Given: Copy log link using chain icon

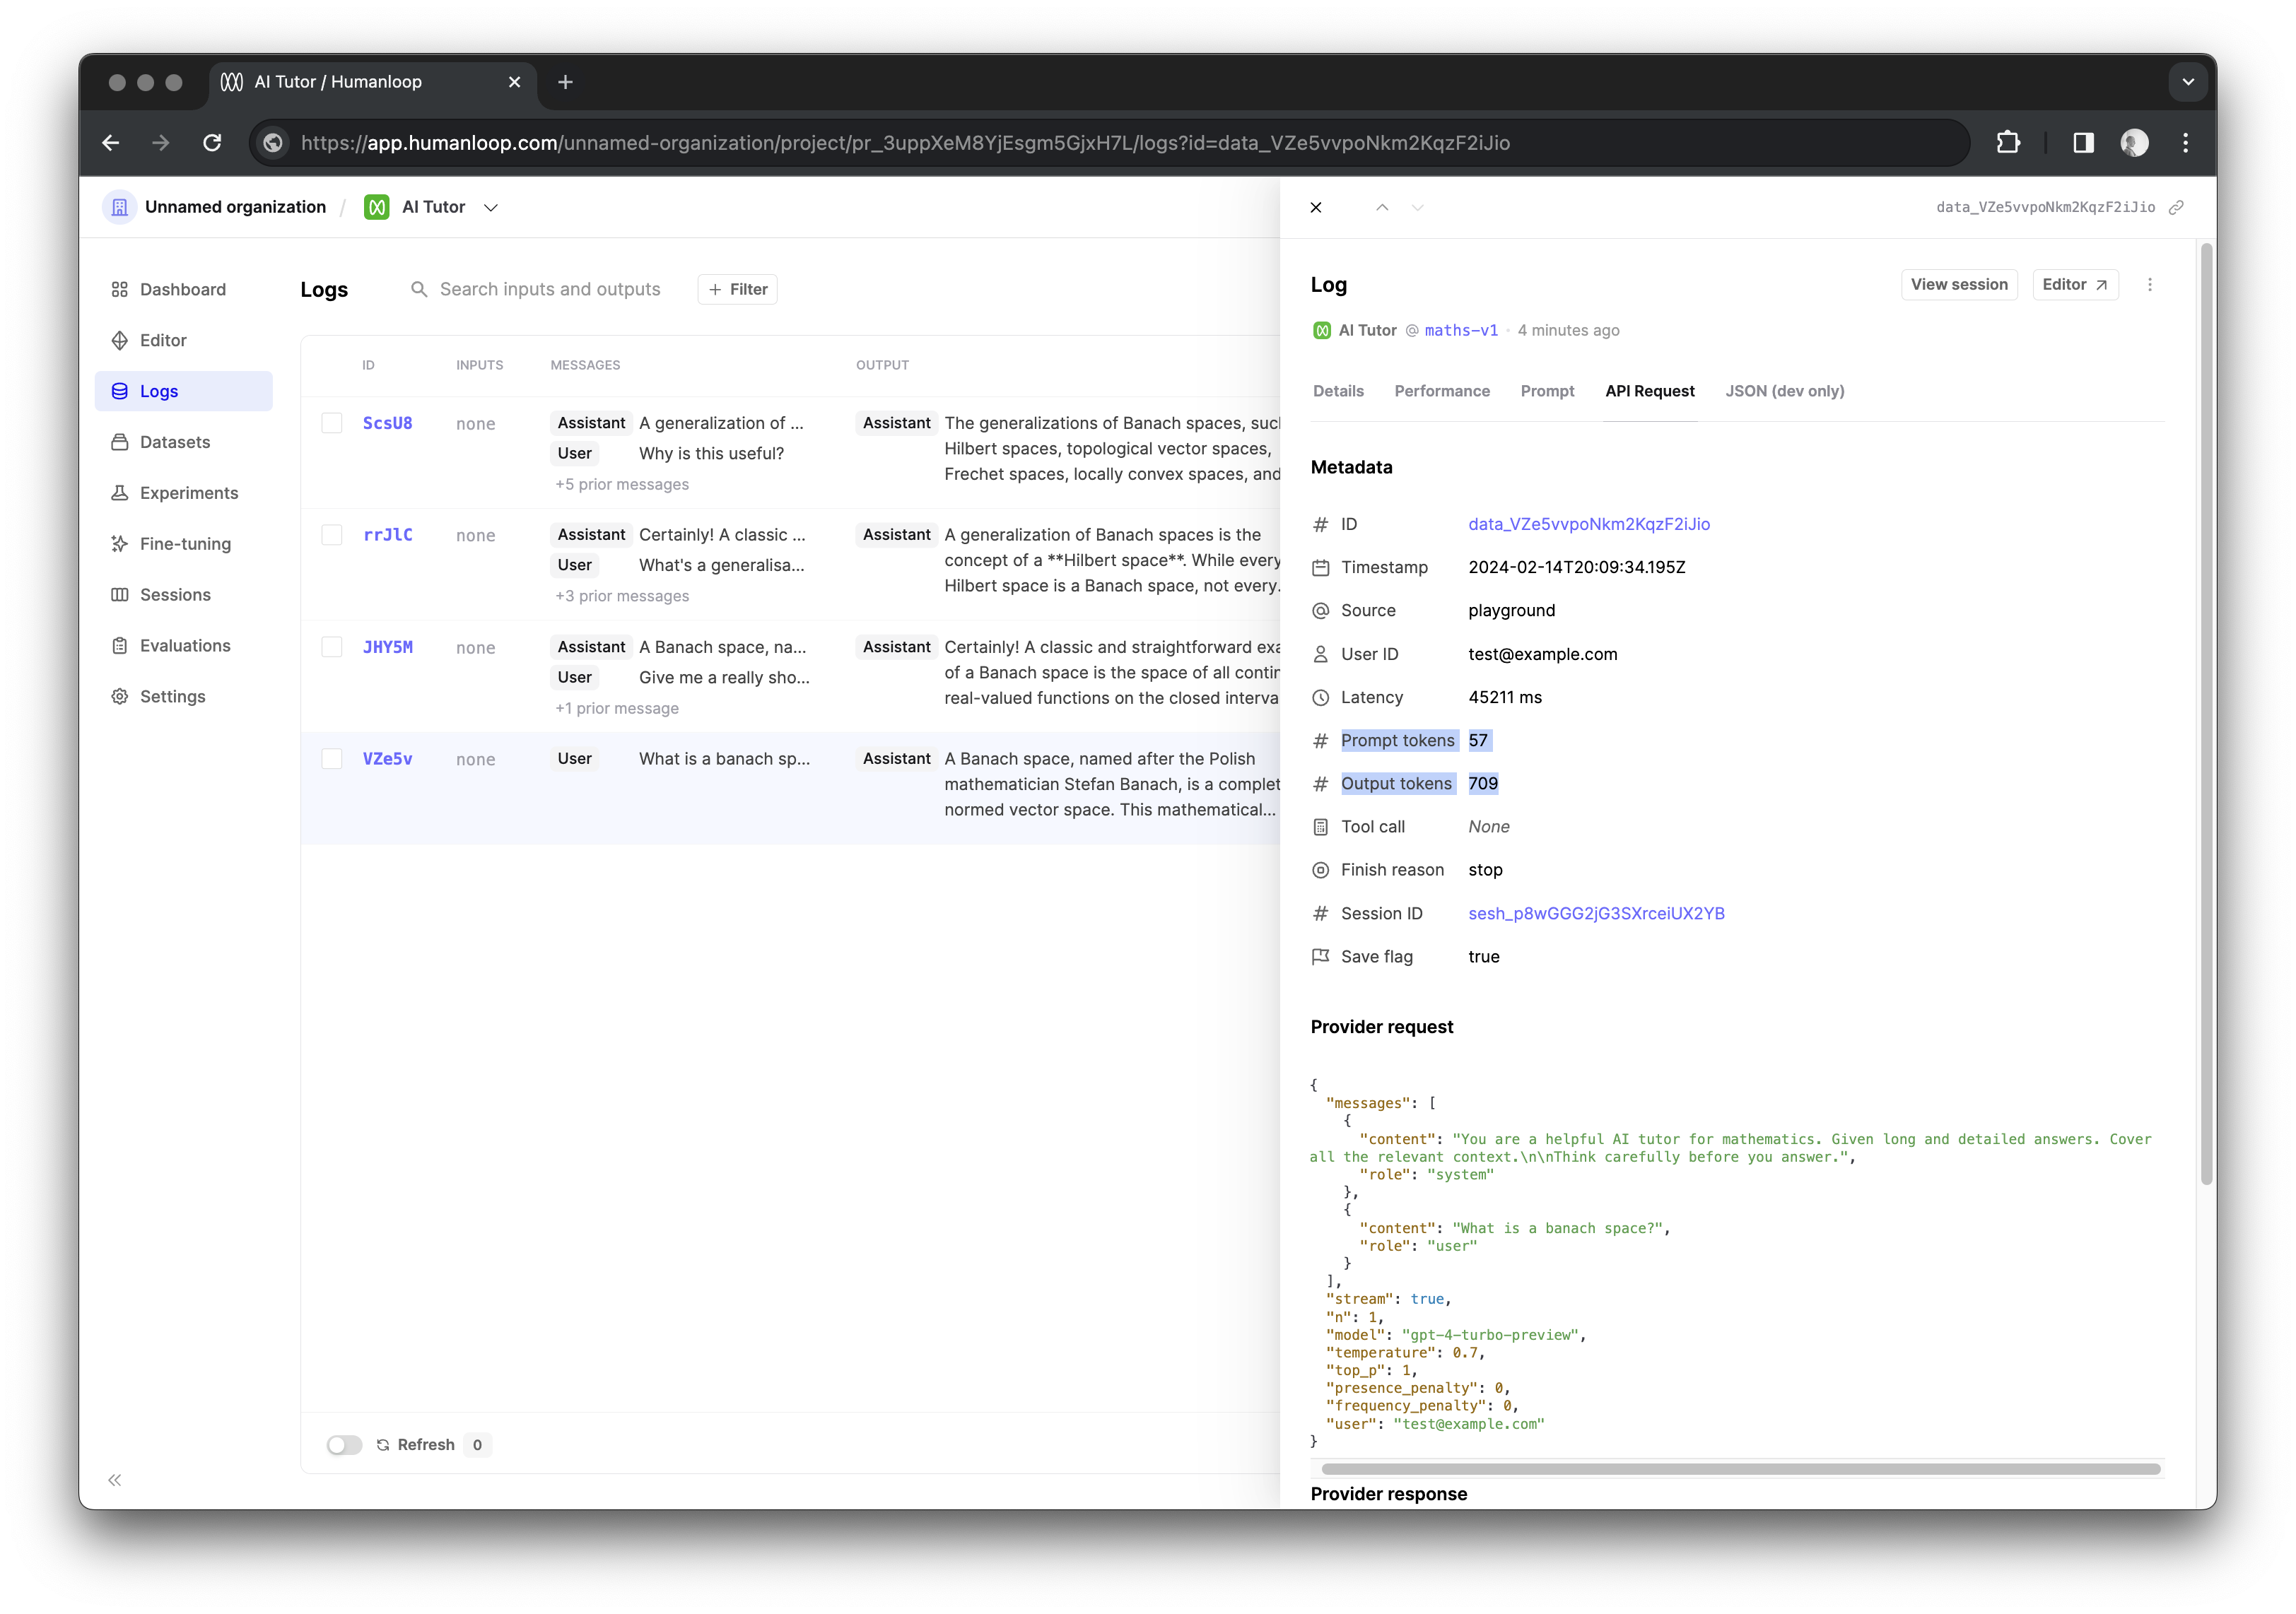Looking at the screenshot, I should click(2176, 208).
